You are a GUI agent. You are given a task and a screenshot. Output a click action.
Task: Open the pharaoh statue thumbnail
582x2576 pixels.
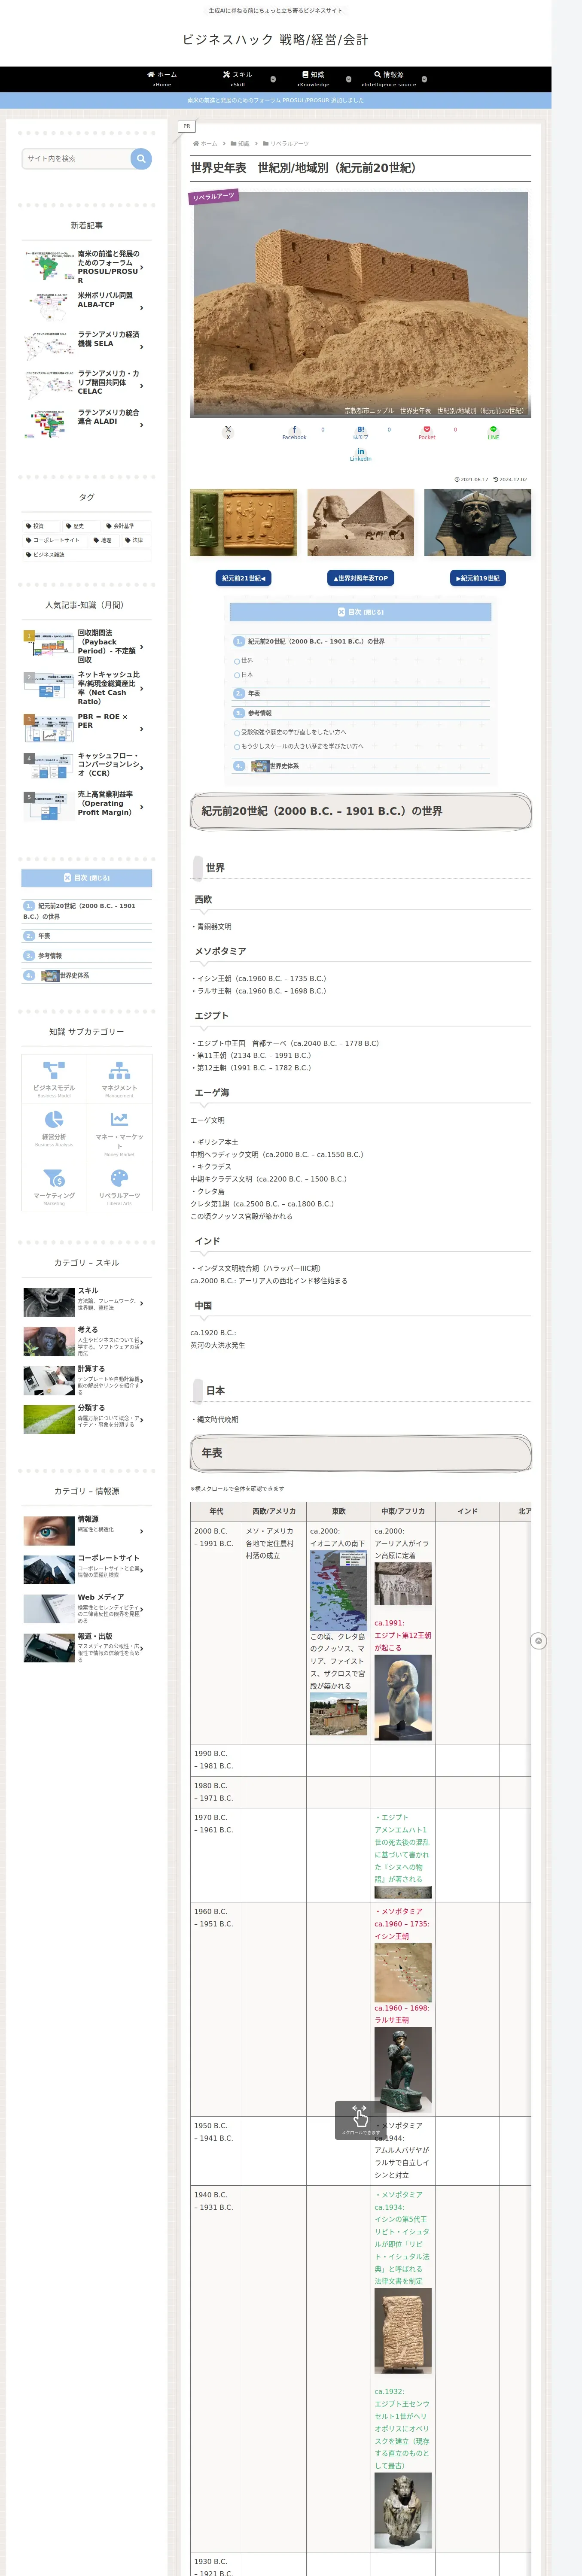tap(478, 522)
